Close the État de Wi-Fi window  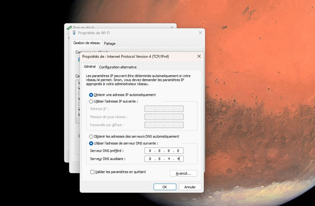point(172,27)
